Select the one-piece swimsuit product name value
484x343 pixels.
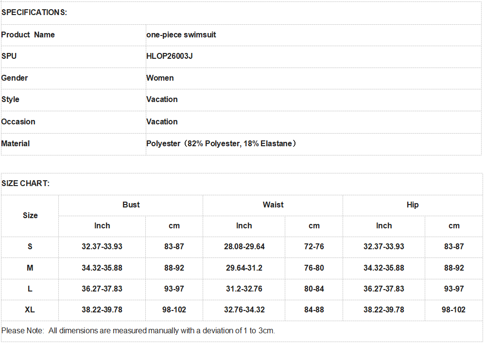pos(181,34)
